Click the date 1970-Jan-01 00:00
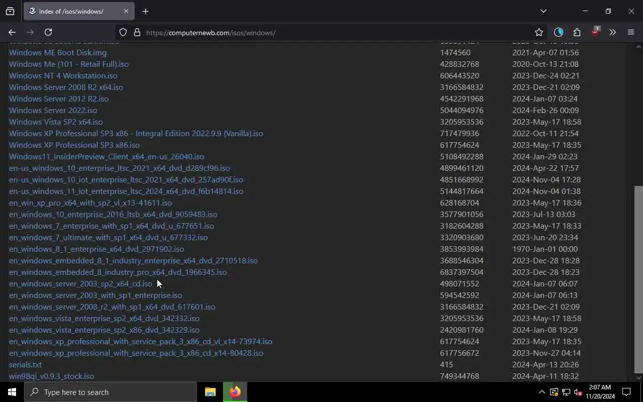 (545, 249)
